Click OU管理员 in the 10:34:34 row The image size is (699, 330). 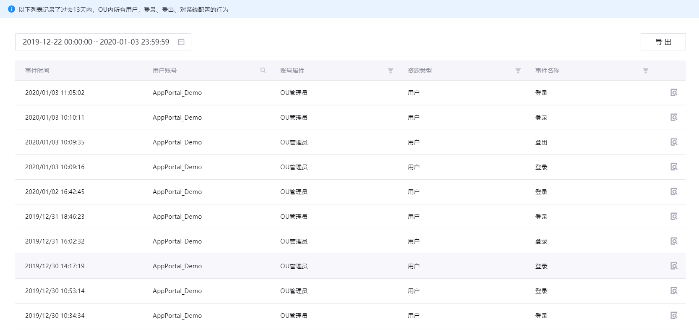coord(294,316)
